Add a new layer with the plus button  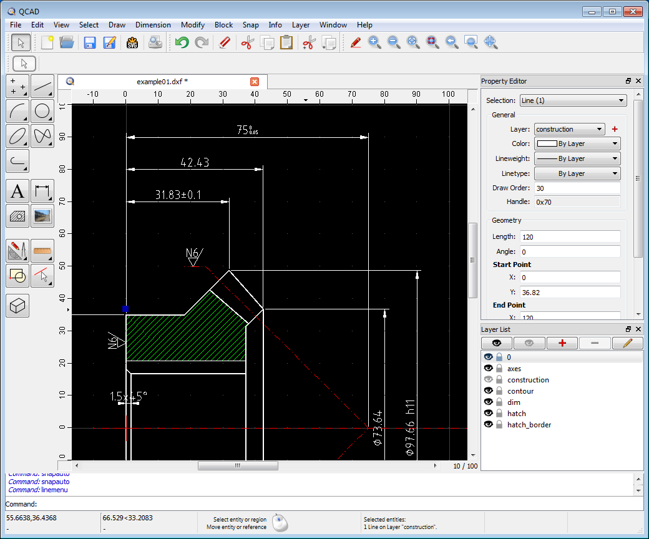(562, 342)
